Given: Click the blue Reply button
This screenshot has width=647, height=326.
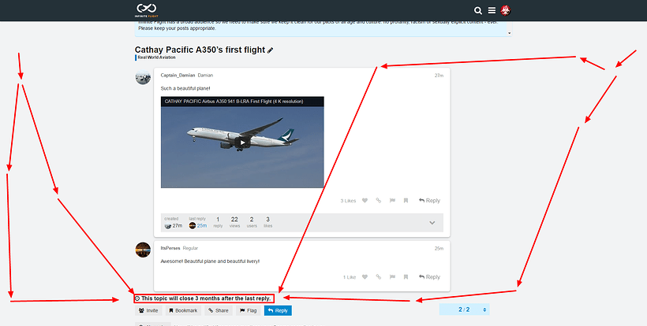Looking at the screenshot, I should click(x=278, y=310).
